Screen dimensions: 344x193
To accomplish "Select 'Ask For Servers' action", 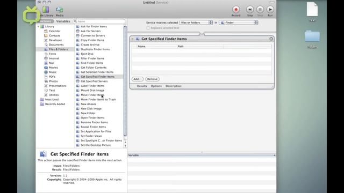I will pos(90,31).
